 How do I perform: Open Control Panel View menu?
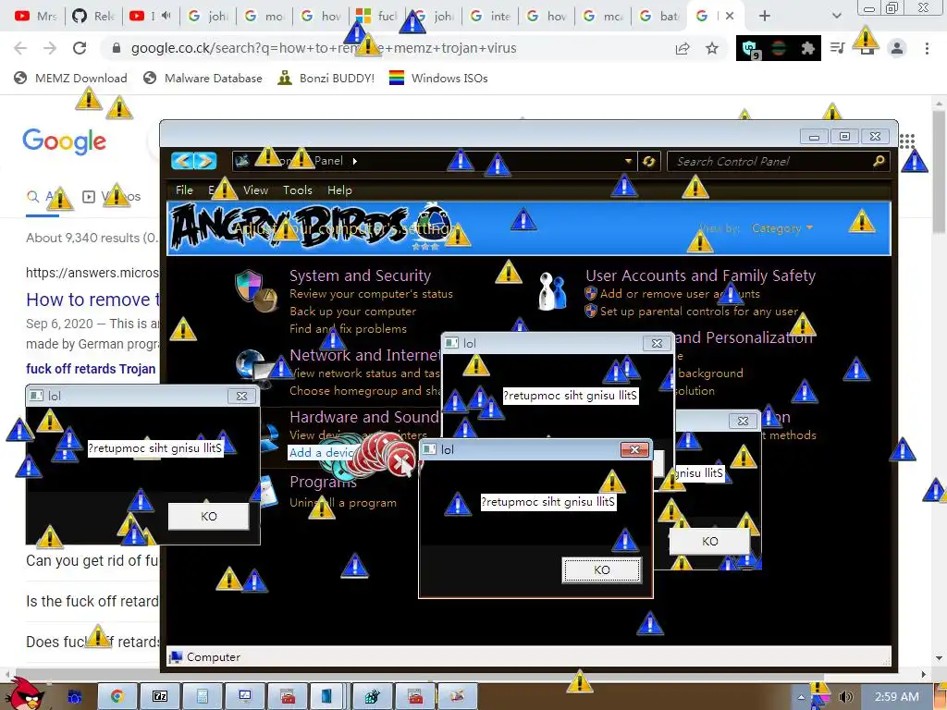pyautogui.click(x=255, y=190)
